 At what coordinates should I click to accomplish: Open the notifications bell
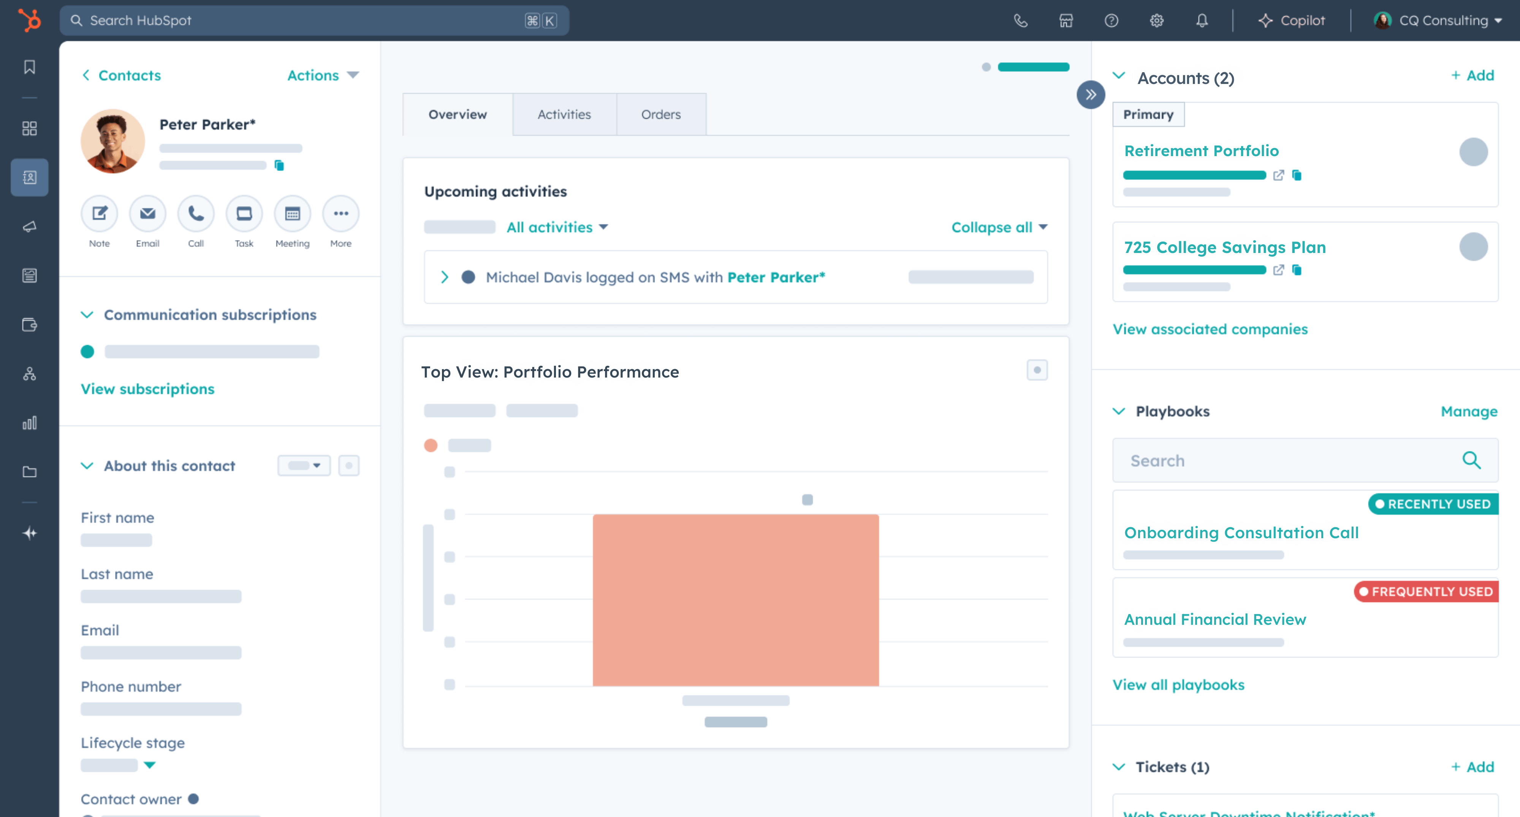[x=1203, y=20]
